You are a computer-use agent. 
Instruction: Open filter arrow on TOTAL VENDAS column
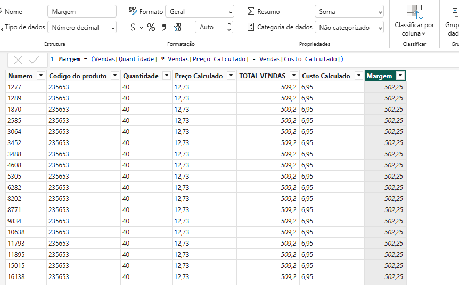click(x=293, y=76)
